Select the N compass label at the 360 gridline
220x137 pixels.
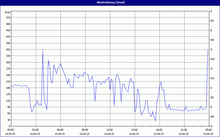click(x=211, y=50)
